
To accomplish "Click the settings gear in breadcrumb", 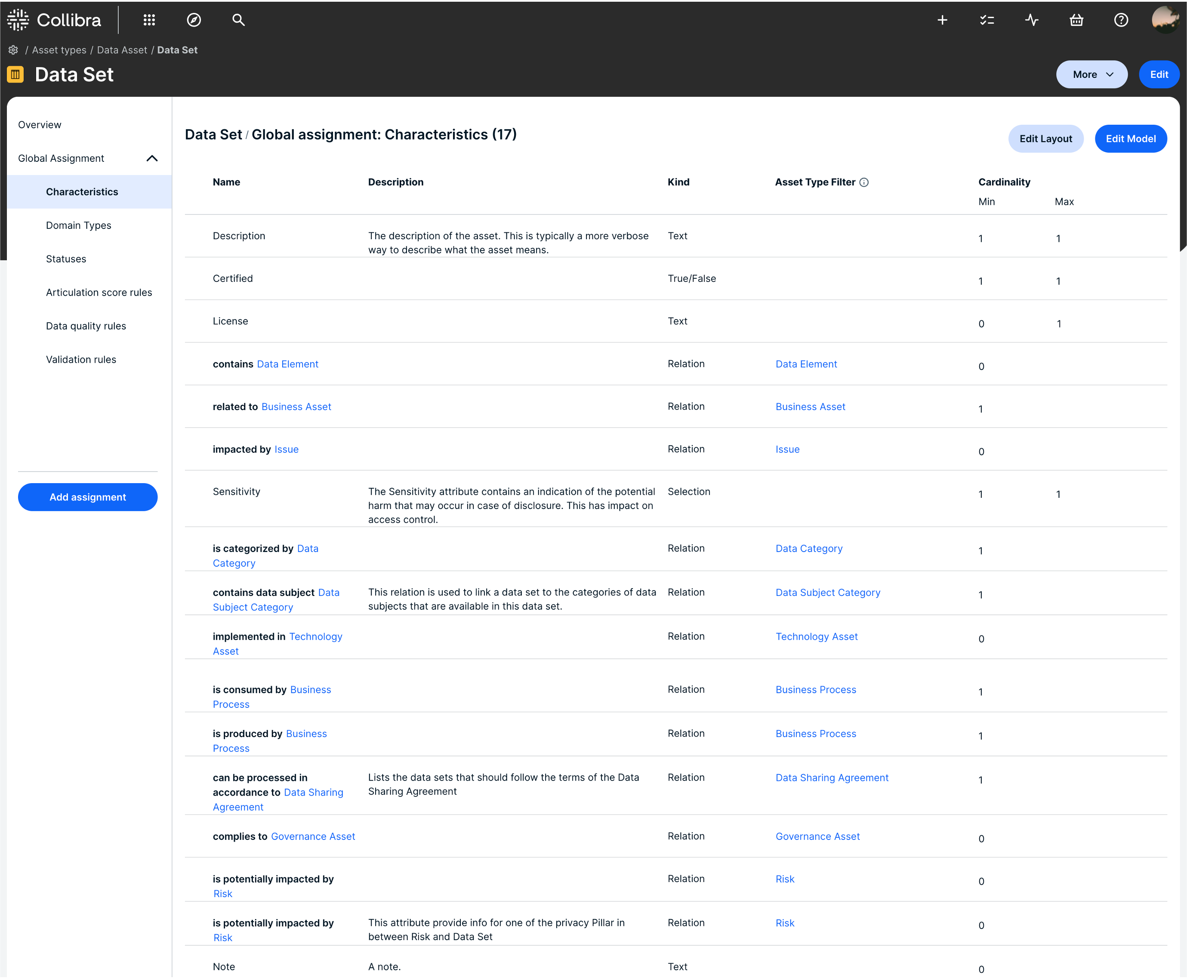I will pos(13,50).
